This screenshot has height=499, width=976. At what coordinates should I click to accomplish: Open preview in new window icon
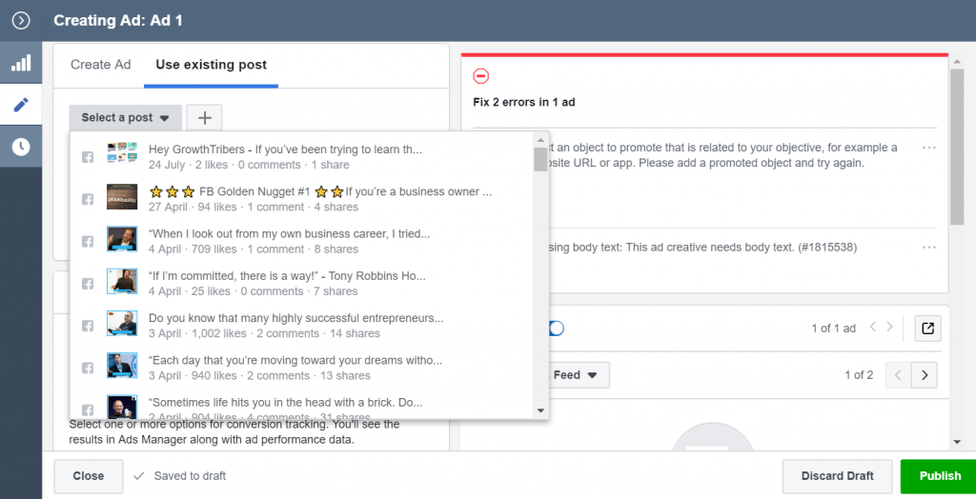point(926,329)
